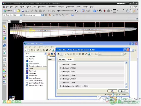Select Offset Specification in the tree

[x=36, y=81]
